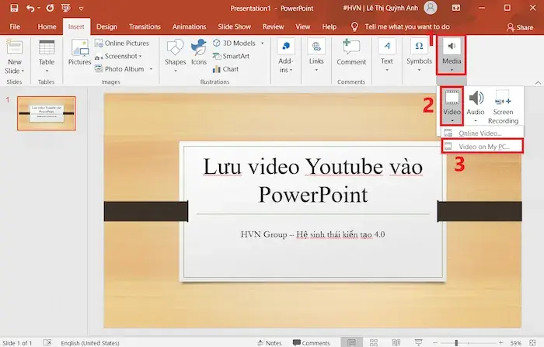Switch to Normal view
The width and height of the screenshot is (544, 347).
[x=351, y=342]
